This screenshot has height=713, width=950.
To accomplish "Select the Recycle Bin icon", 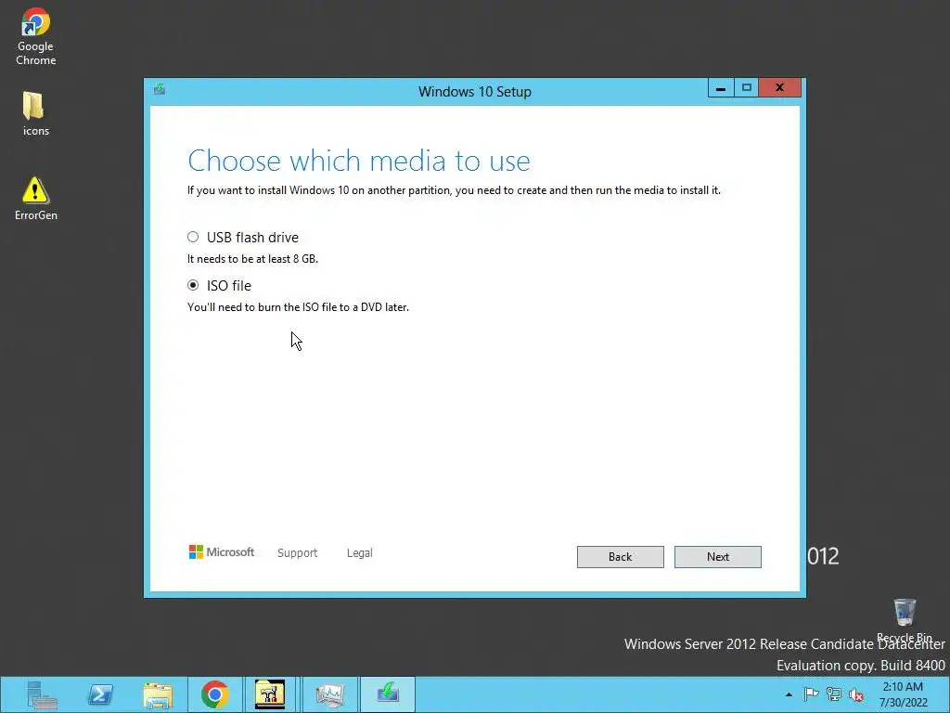I will [x=904, y=620].
